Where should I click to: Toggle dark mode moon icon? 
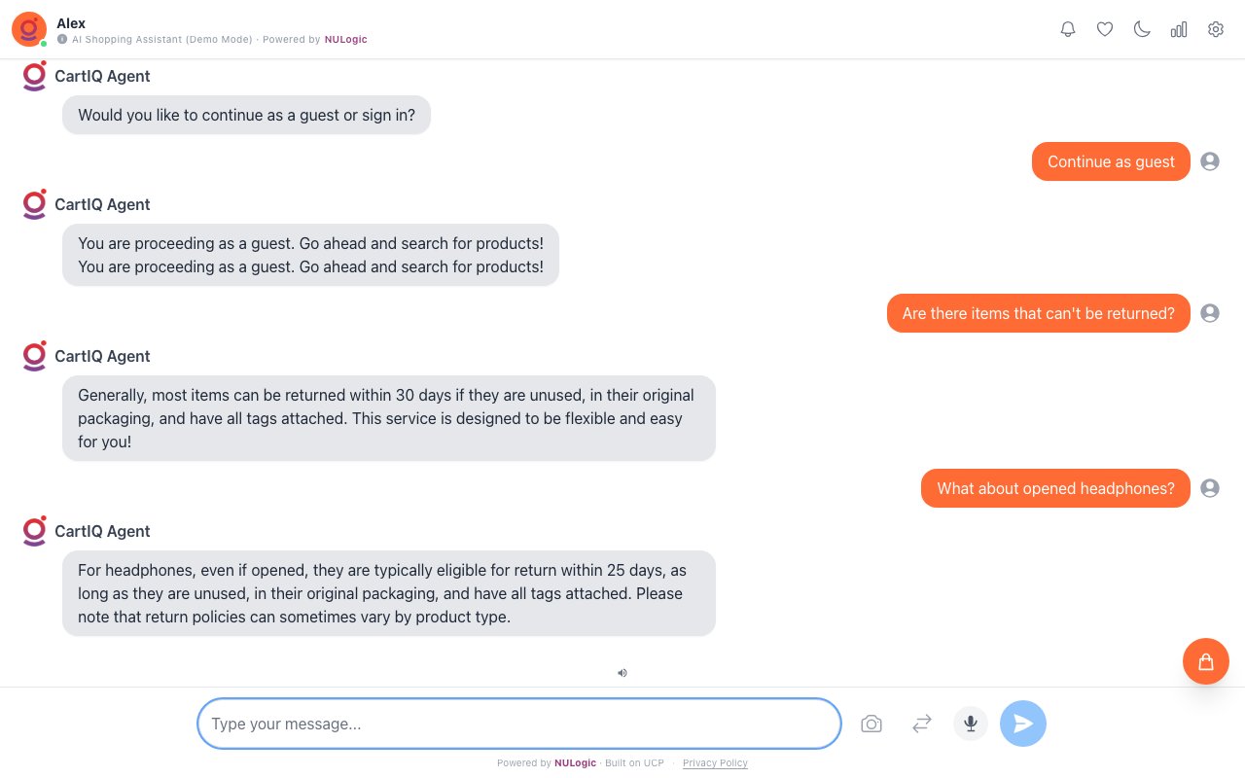click(x=1142, y=29)
